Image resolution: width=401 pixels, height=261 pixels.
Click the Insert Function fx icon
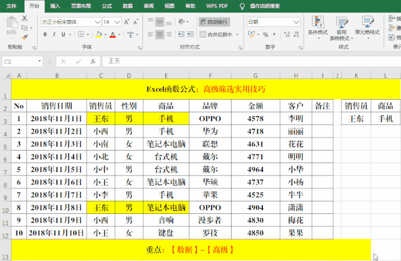(93, 61)
